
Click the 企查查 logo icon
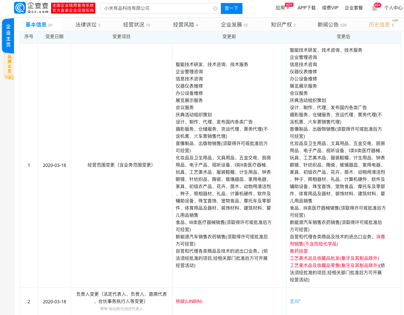[x=20, y=8]
